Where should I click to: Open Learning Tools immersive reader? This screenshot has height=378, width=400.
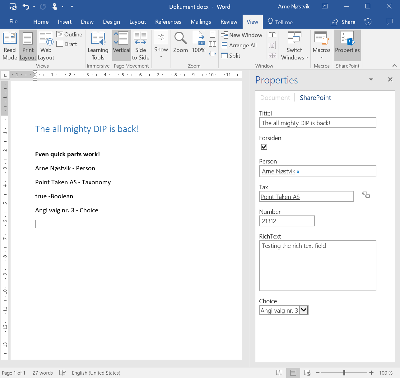(98, 46)
